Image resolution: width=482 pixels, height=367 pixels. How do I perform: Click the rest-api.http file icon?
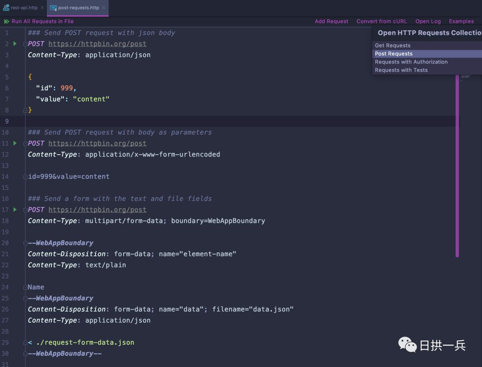(6, 8)
